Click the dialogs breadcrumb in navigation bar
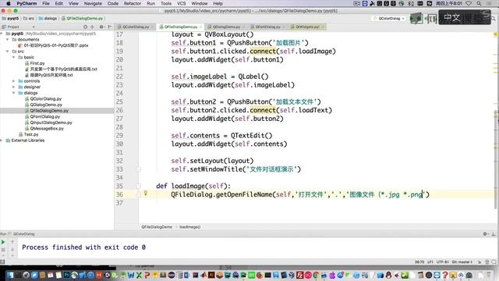 48,19
